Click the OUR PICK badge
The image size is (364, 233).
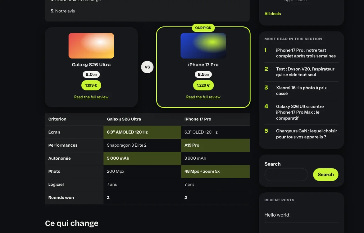point(203,28)
